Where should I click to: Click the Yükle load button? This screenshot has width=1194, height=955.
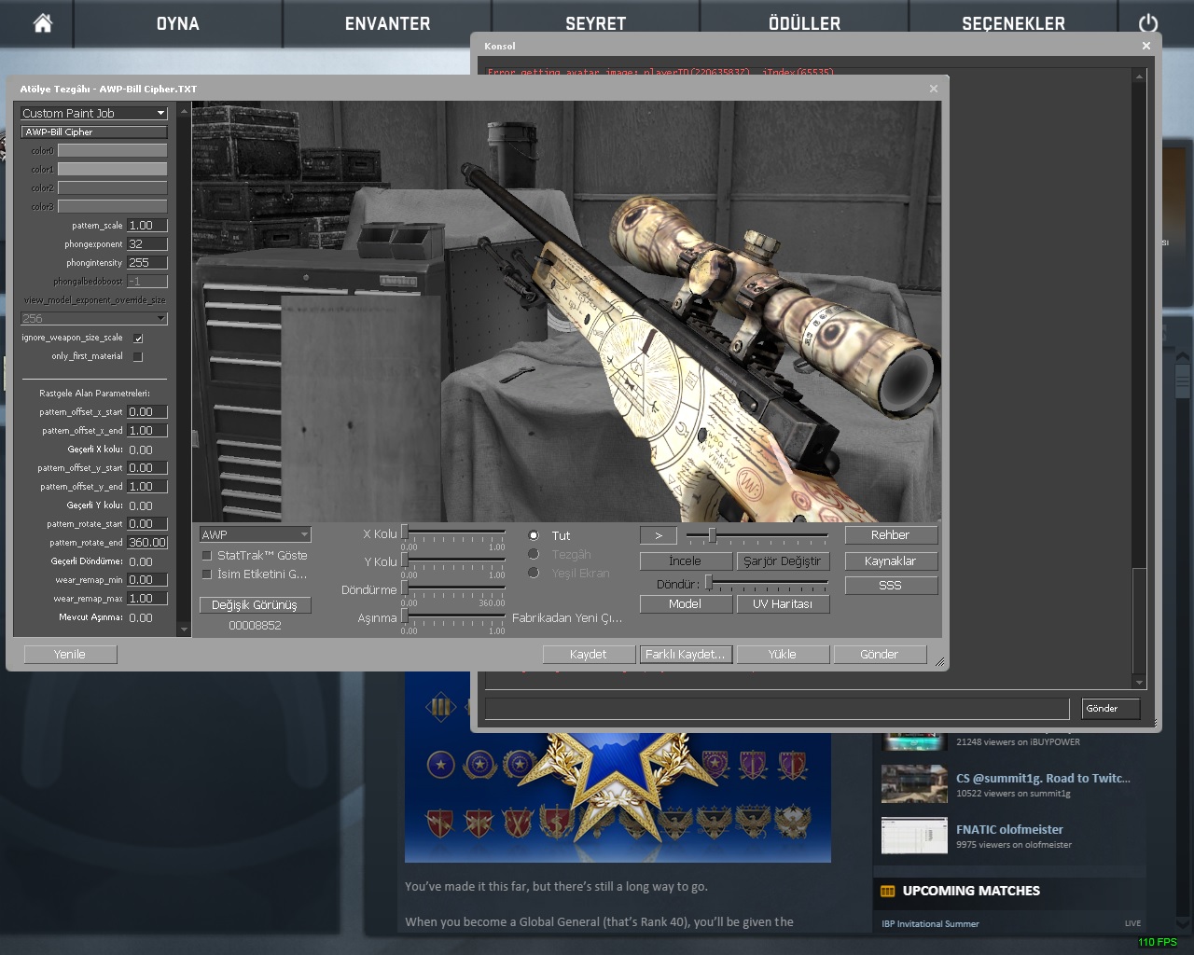click(782, 654)
